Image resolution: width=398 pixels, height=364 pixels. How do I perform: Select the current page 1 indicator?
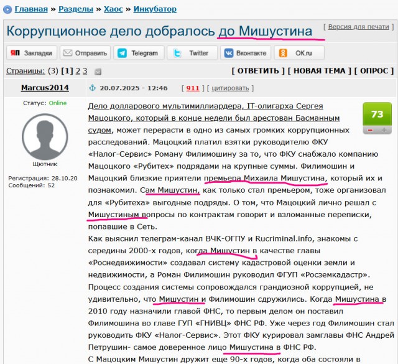tap(67, 71)
